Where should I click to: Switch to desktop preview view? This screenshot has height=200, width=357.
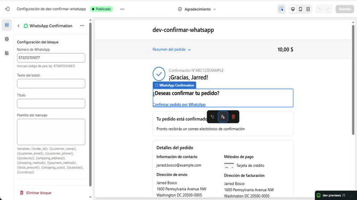pos(293,9)
